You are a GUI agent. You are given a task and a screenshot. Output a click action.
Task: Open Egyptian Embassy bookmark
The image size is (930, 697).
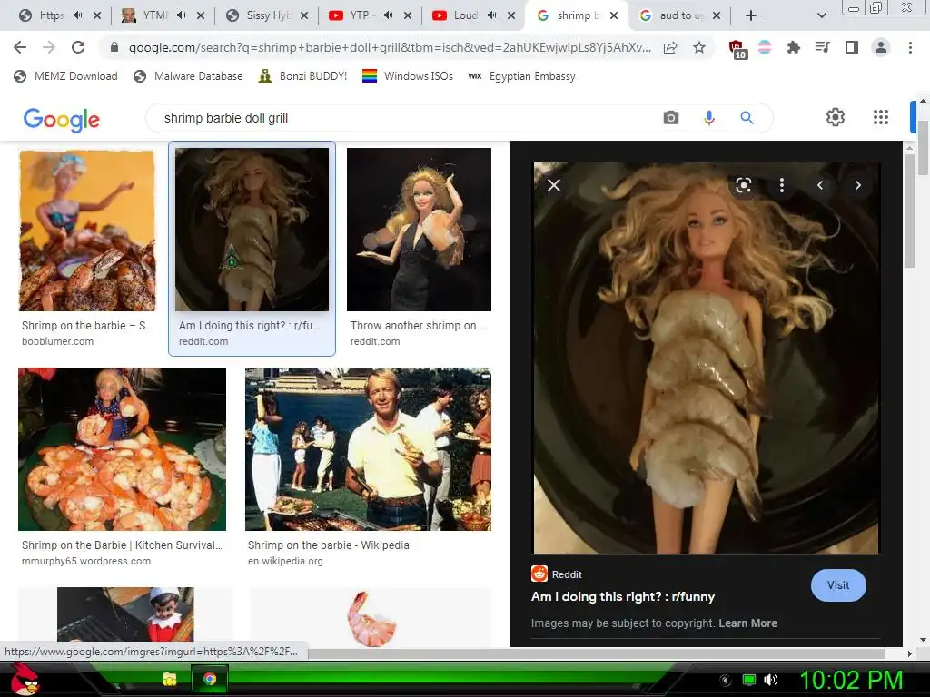click(x=521, y=76)
